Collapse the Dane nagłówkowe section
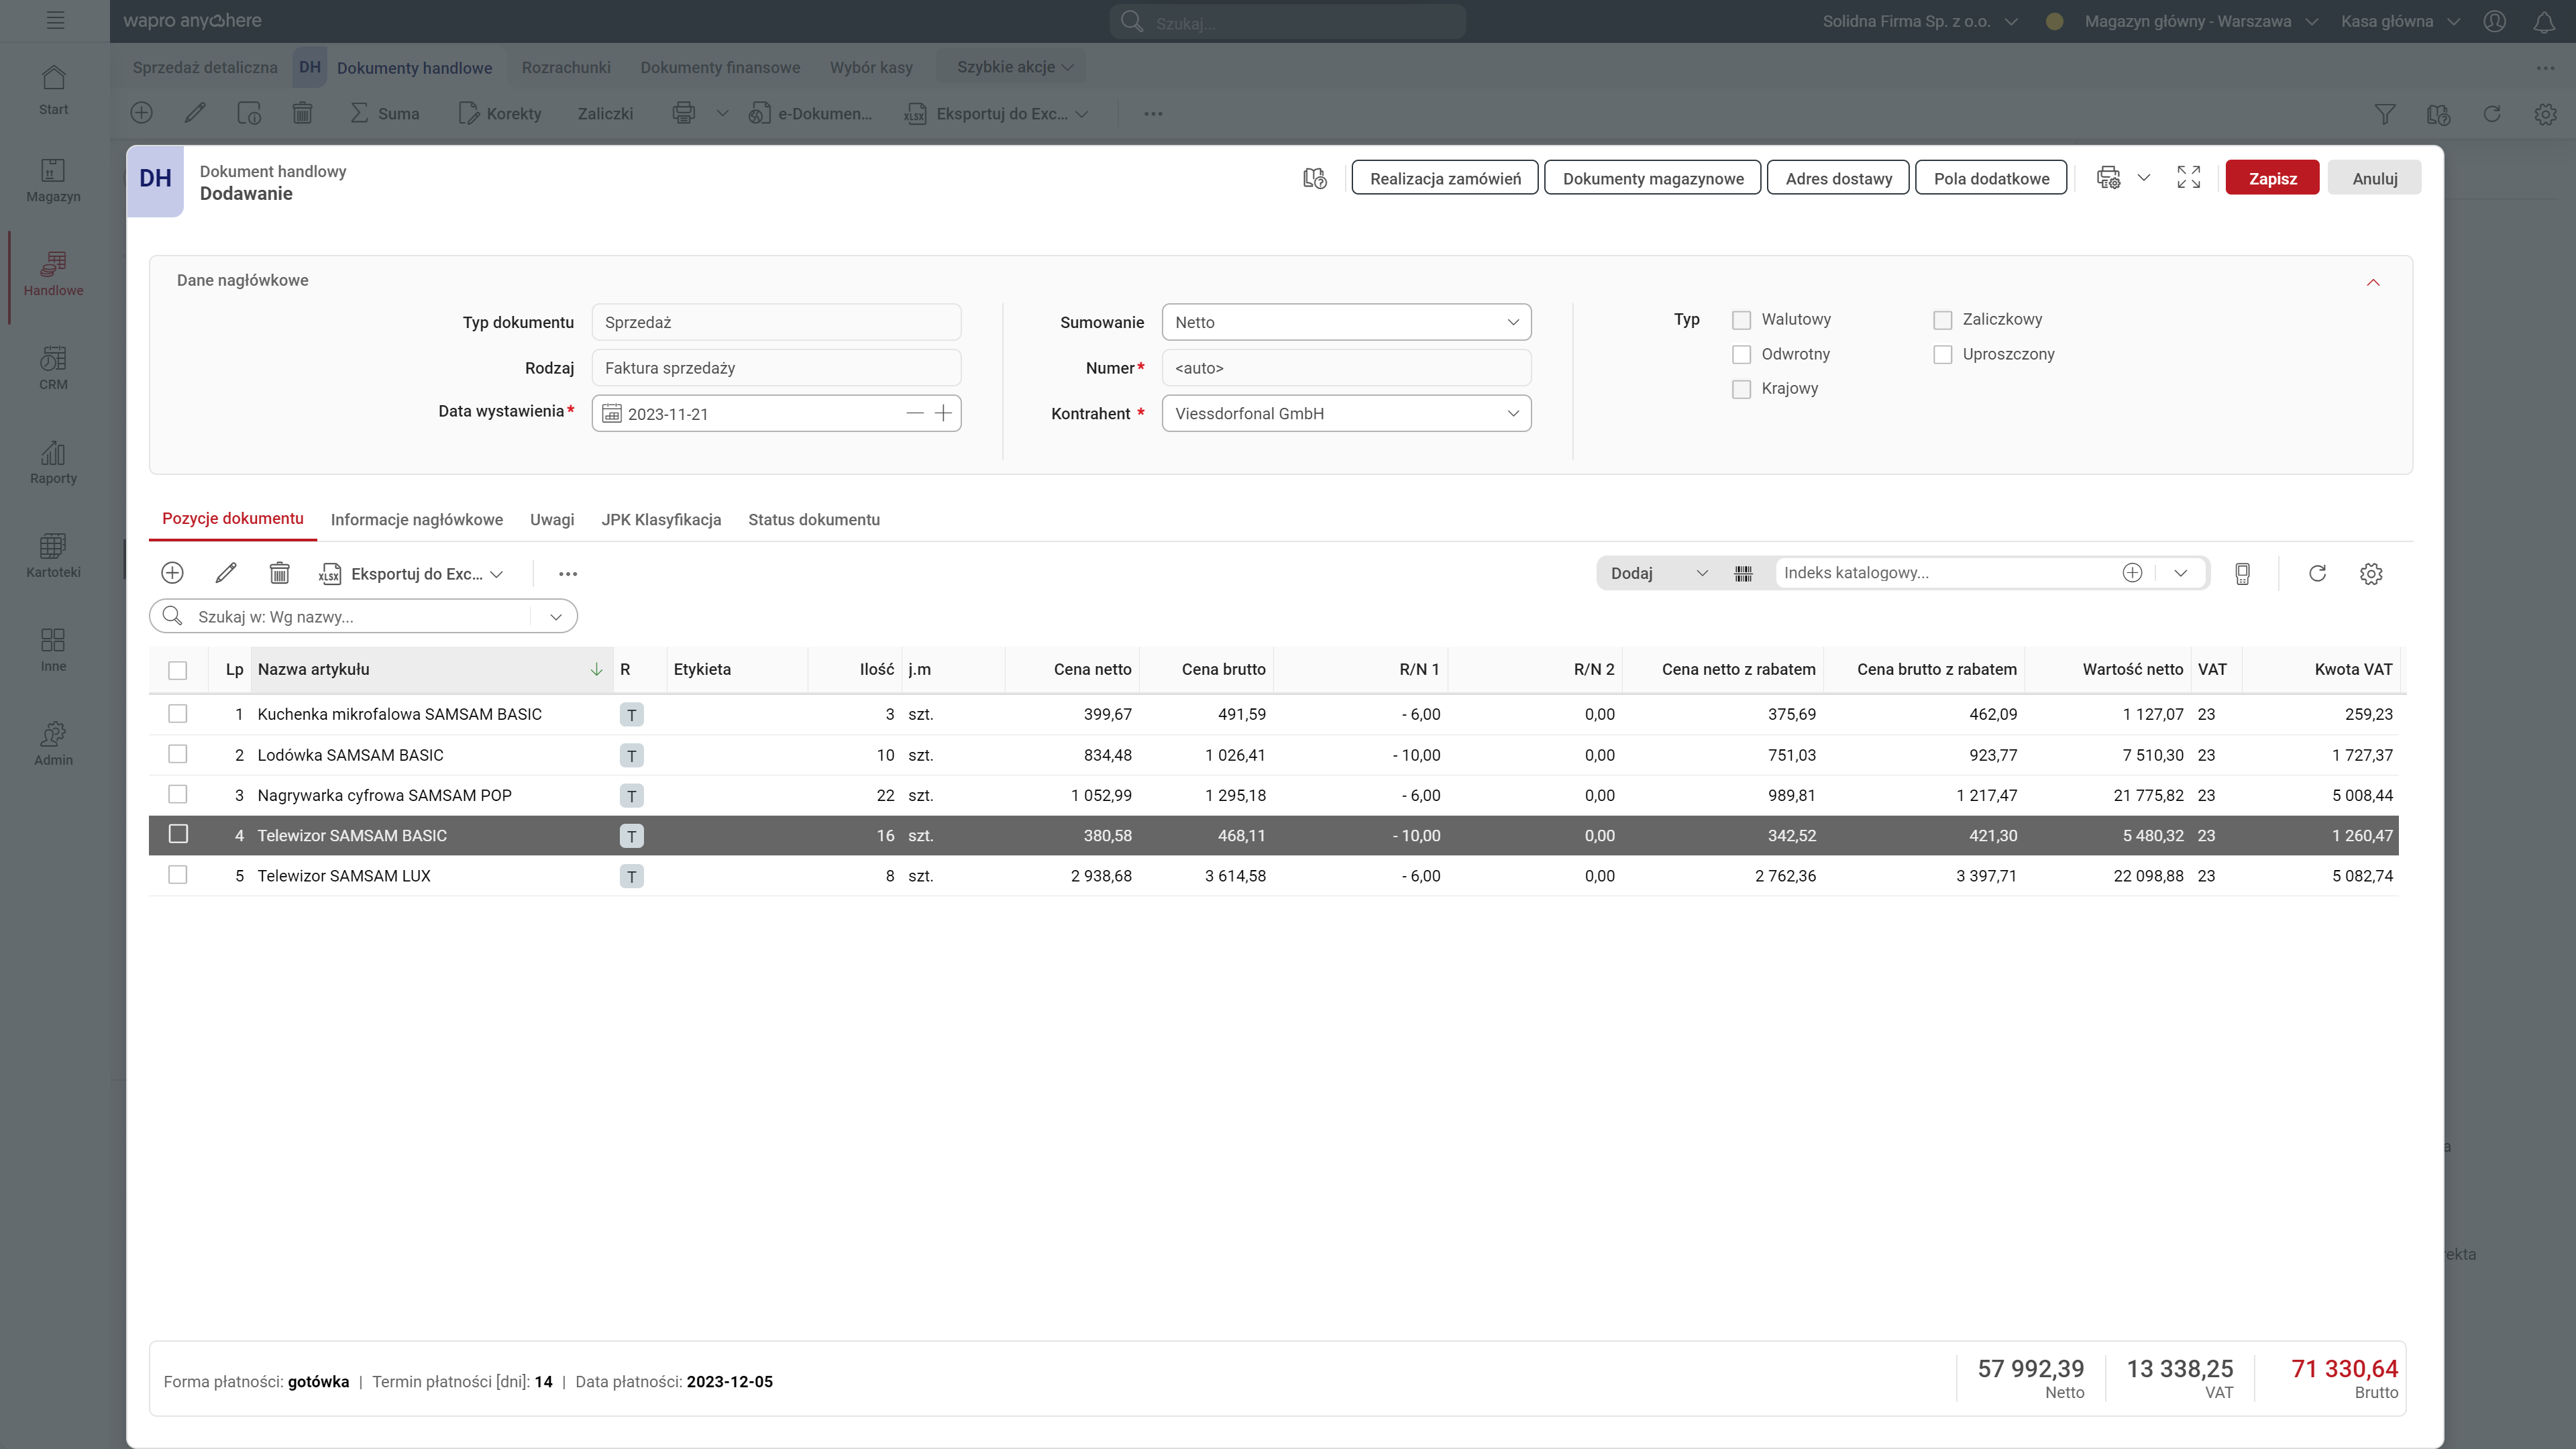Screen dimensions: 2576x1449 (x=2373, y=282)
